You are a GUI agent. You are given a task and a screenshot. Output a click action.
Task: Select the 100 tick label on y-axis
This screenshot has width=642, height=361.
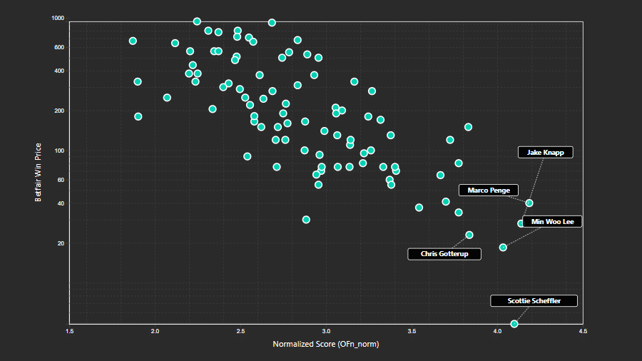tap(59, 151)
